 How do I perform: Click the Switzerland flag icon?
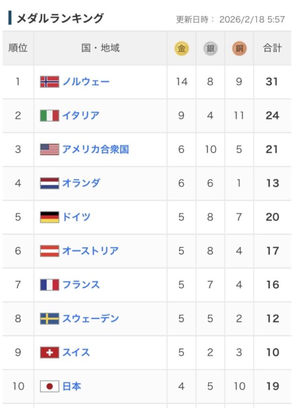coord(50,353)
